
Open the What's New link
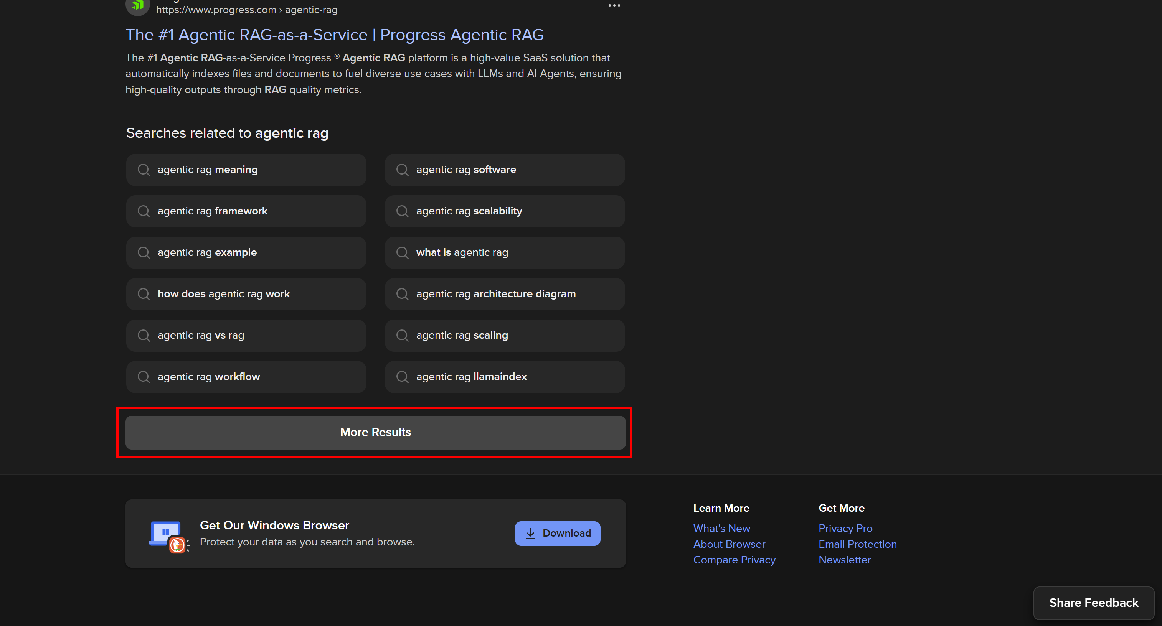721,528
